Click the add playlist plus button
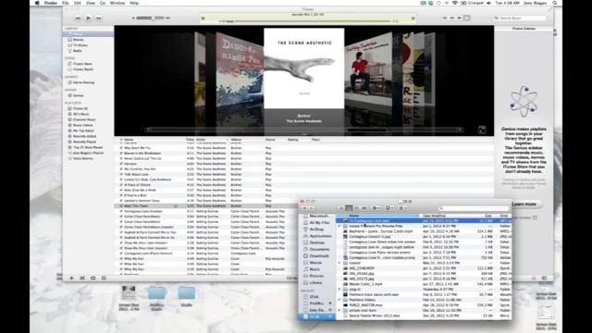Screen dimensions: 592x333 pos(71,278)
